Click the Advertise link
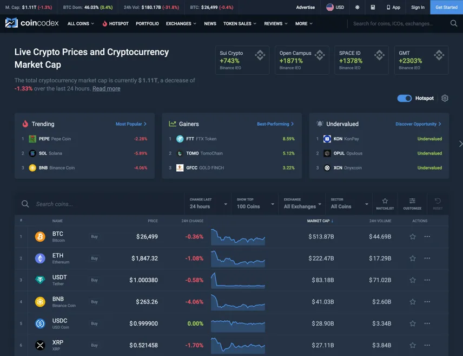This screenshot has height=356, width=463. click(305, 8)
